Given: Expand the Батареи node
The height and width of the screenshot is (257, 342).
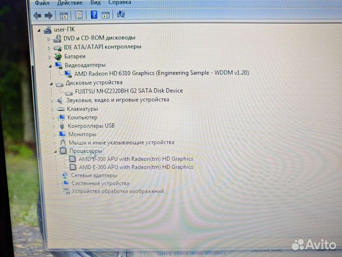Looking at the screenshot, I should click(x=50, y=57).
